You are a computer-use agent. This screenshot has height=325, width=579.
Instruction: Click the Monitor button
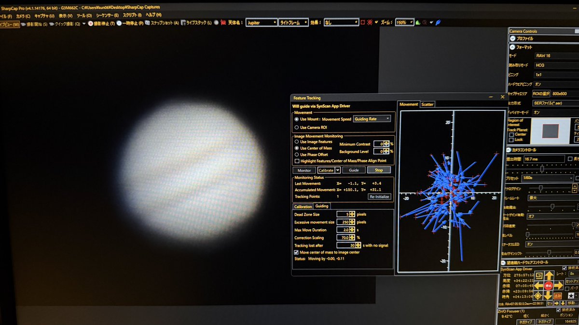tap(304, 170)
